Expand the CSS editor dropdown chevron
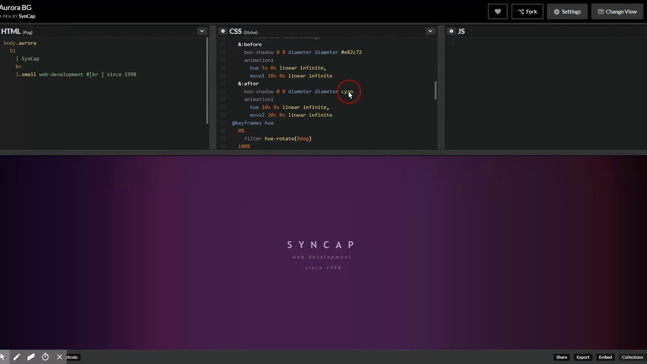 pos(430,31)
